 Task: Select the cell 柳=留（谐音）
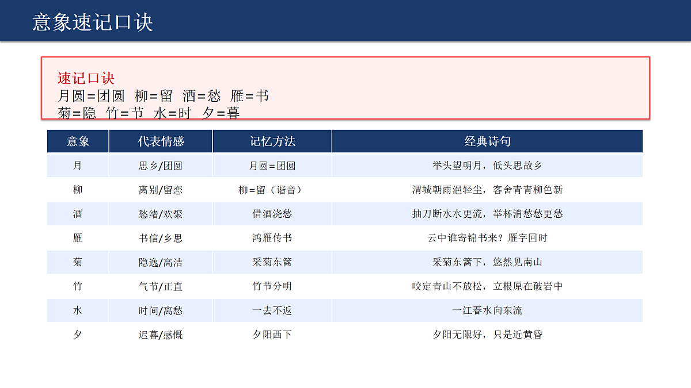coord(272,190)
